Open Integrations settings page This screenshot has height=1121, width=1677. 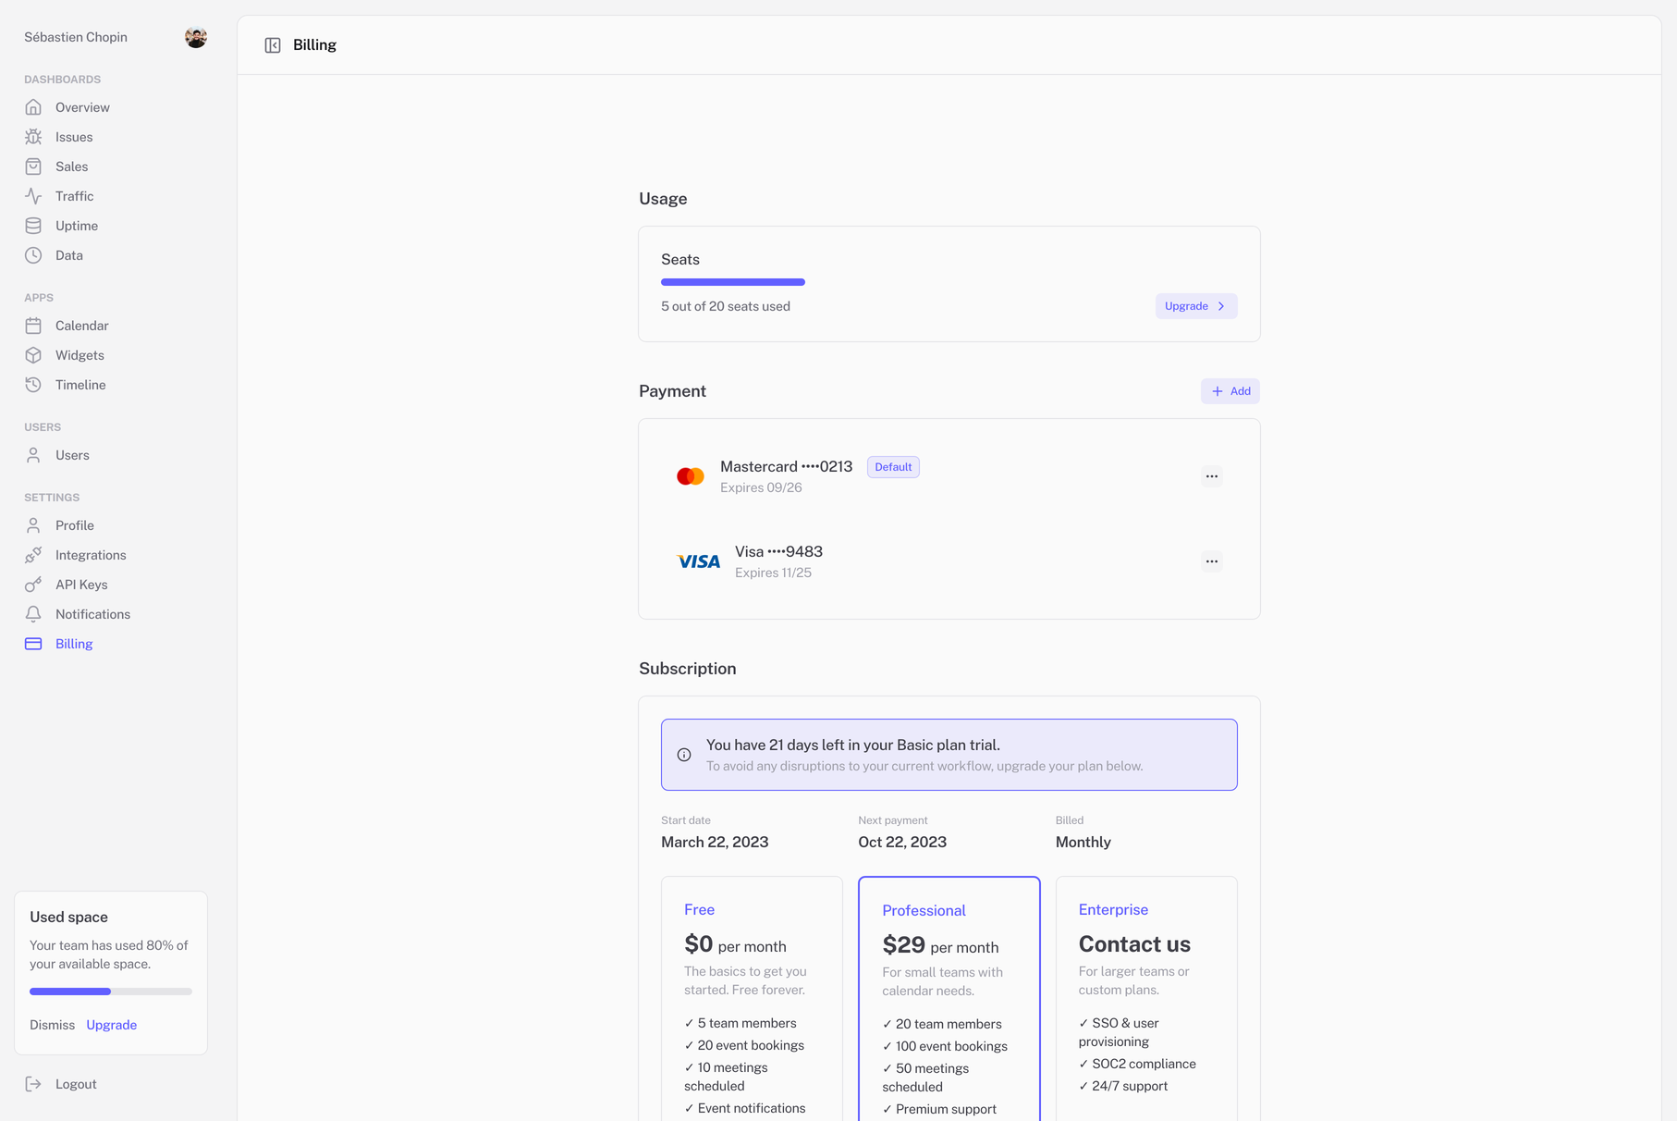click(91, 555)
